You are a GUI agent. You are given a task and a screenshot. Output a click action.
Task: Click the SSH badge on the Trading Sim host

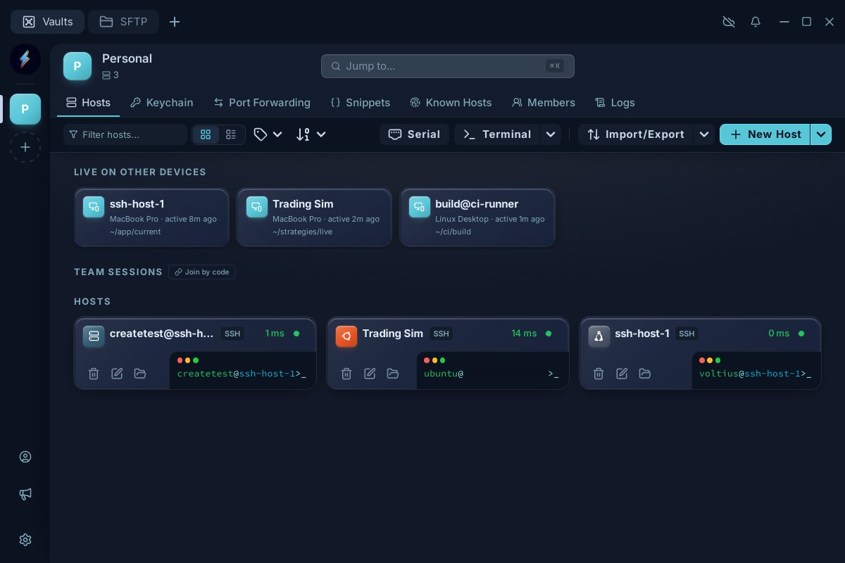pos(441,334)
